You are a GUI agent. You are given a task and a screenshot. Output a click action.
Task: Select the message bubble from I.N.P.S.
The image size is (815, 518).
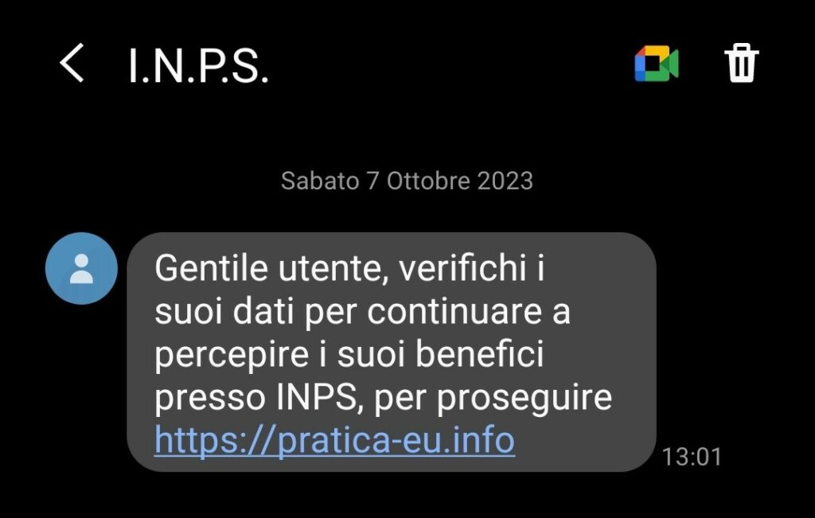point(392,352)
